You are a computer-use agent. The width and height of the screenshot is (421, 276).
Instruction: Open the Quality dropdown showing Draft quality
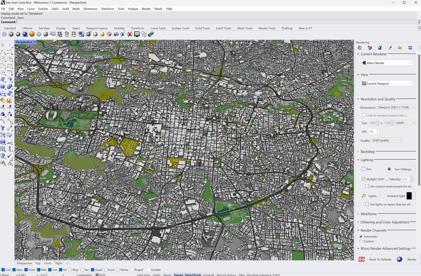click(x=387, y=140)
